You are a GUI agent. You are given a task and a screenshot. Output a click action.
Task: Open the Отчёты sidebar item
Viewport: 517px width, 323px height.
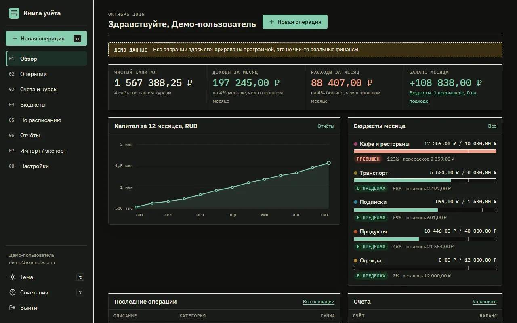coord(46,135)
